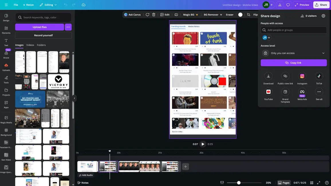Switch to the Videos tab
This screenshot has width=331, height=186.
tap(30, 45)
